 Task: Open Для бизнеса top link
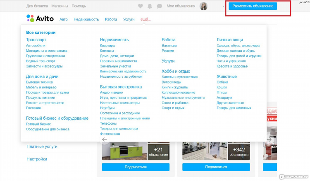pyautogui.click(x=37, y=6)
